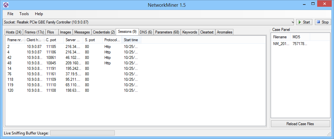334x139 pixels.
Task: Click server host 209.160 cell
Action: 73,63
